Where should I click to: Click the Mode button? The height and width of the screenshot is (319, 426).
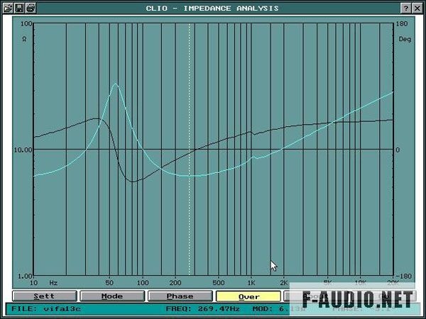pos(112,296)
